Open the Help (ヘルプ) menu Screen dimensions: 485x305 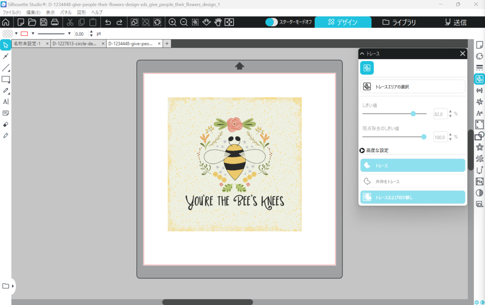[97, 12]
